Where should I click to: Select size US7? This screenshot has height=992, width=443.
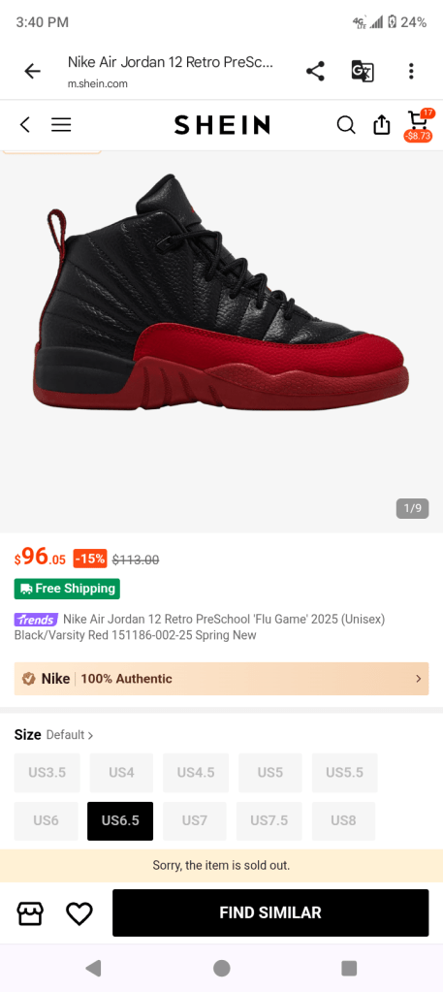[x=194, y=820]
